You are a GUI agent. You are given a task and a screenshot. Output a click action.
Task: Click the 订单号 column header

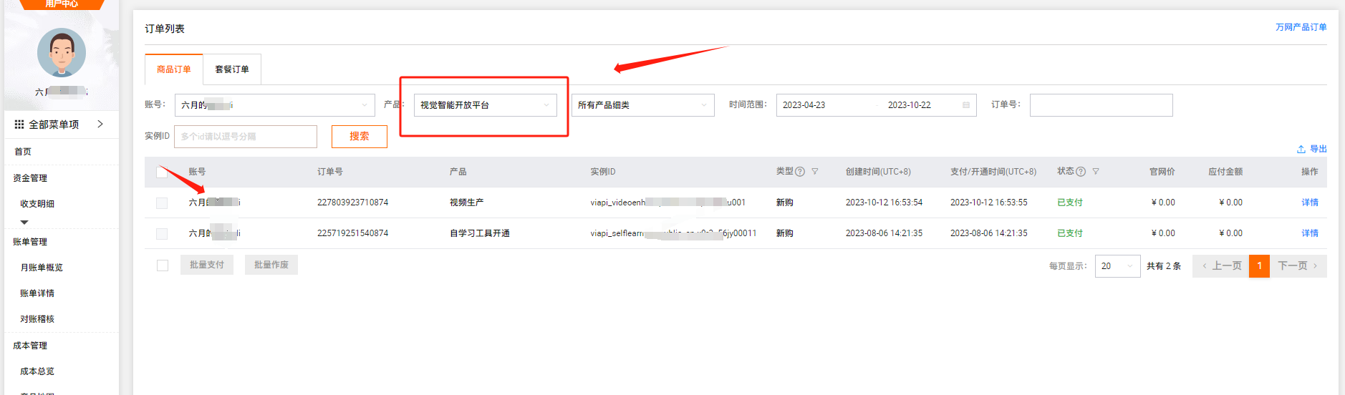point(330,172)
